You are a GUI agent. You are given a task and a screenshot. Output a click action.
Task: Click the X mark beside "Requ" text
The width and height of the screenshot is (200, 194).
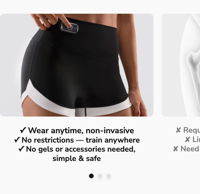pyautogui.click(x=178, y=130)
